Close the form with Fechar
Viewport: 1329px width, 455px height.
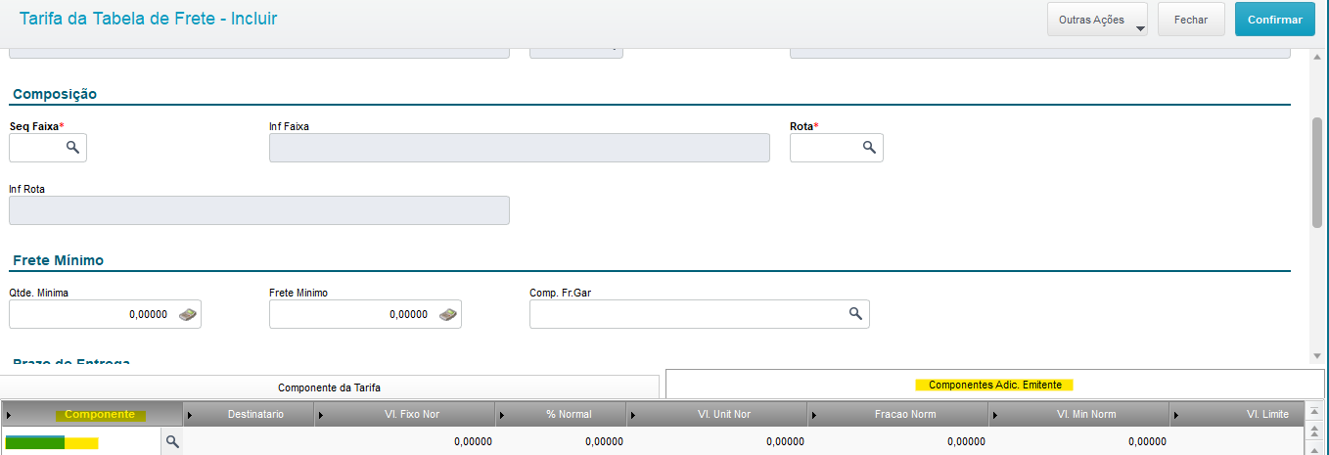pyautogui.click(x=1191, y=20)
